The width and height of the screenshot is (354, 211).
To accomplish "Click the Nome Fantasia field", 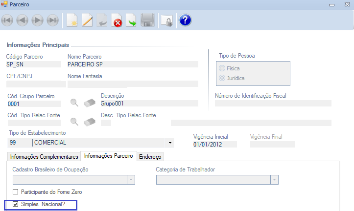I will [133, 84].
